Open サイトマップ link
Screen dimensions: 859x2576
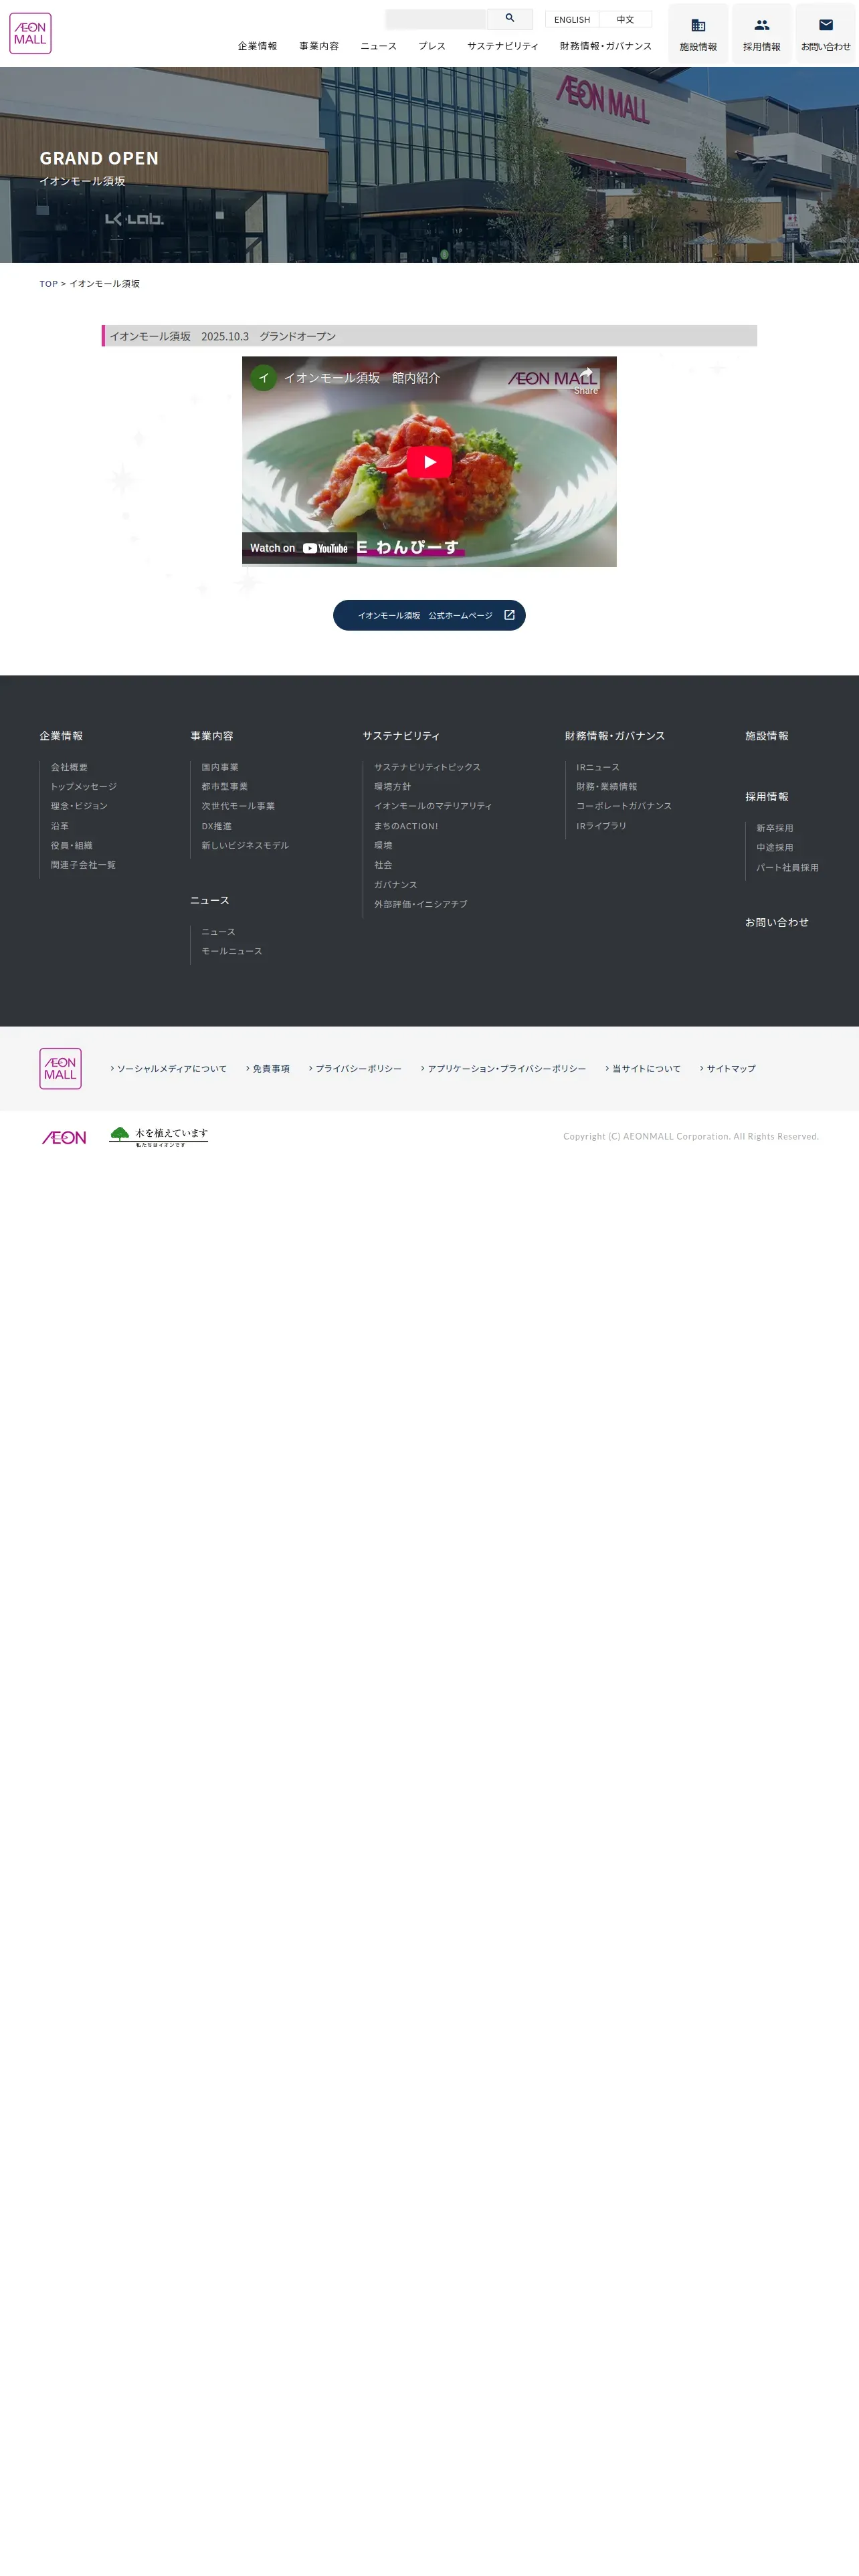pos(728,1069)
